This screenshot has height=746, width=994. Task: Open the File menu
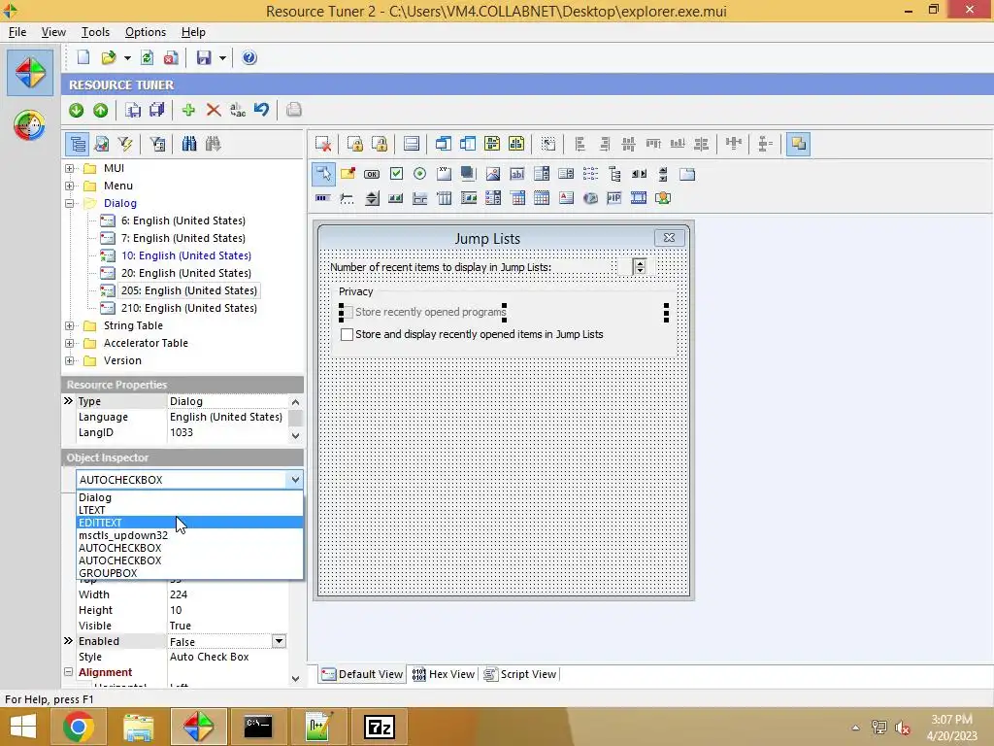[17, 32]
